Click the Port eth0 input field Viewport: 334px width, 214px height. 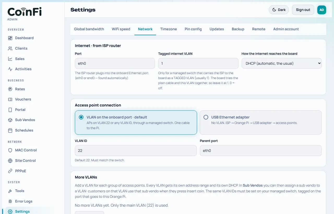(115, 63)
